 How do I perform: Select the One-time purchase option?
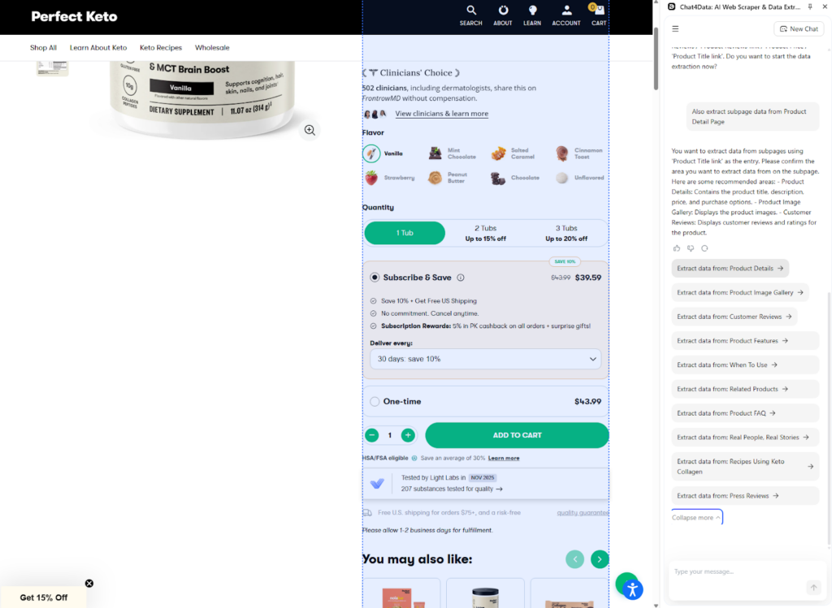point(374,401)
